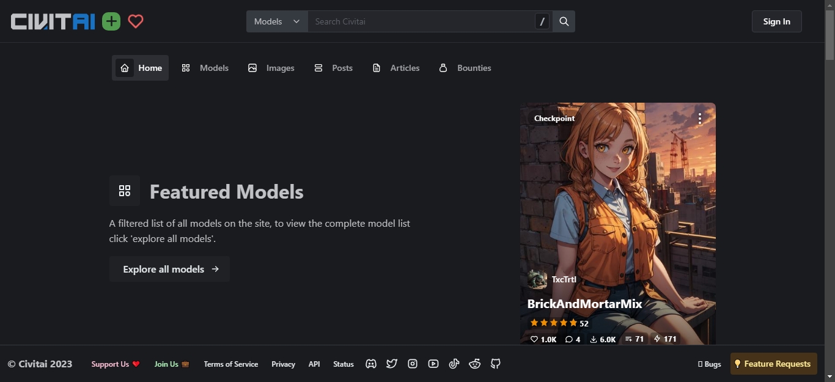Open the Status link
Image resolution: width=835 pixels, height=382 pixels.
click(344, 364)
